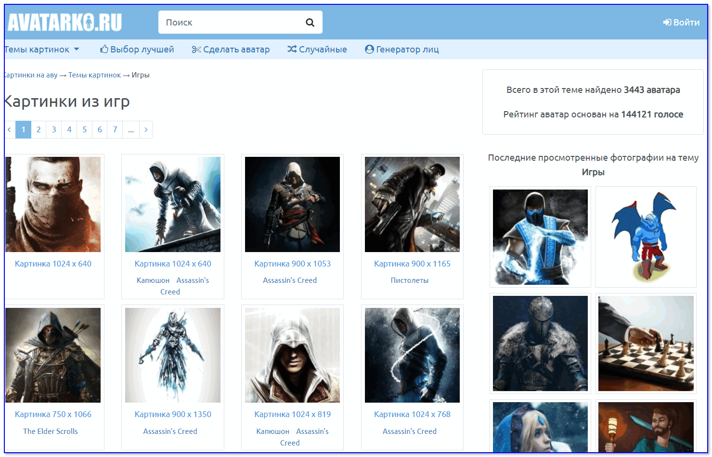Click the pagination ellipsis button

pos(131,129)
